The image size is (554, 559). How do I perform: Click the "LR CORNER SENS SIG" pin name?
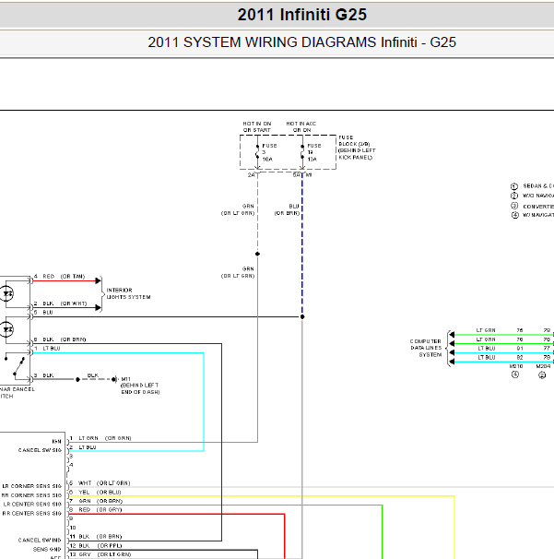pyautogui.click(x=31, y=486)
